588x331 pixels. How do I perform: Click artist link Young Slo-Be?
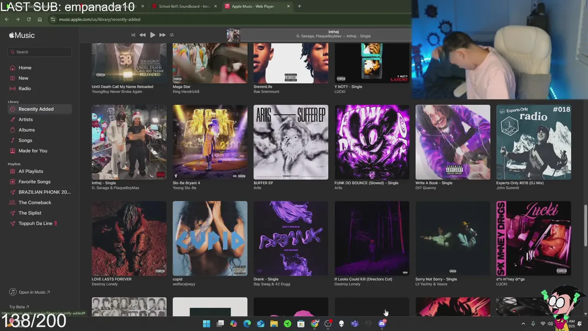(x=184, y=188)
